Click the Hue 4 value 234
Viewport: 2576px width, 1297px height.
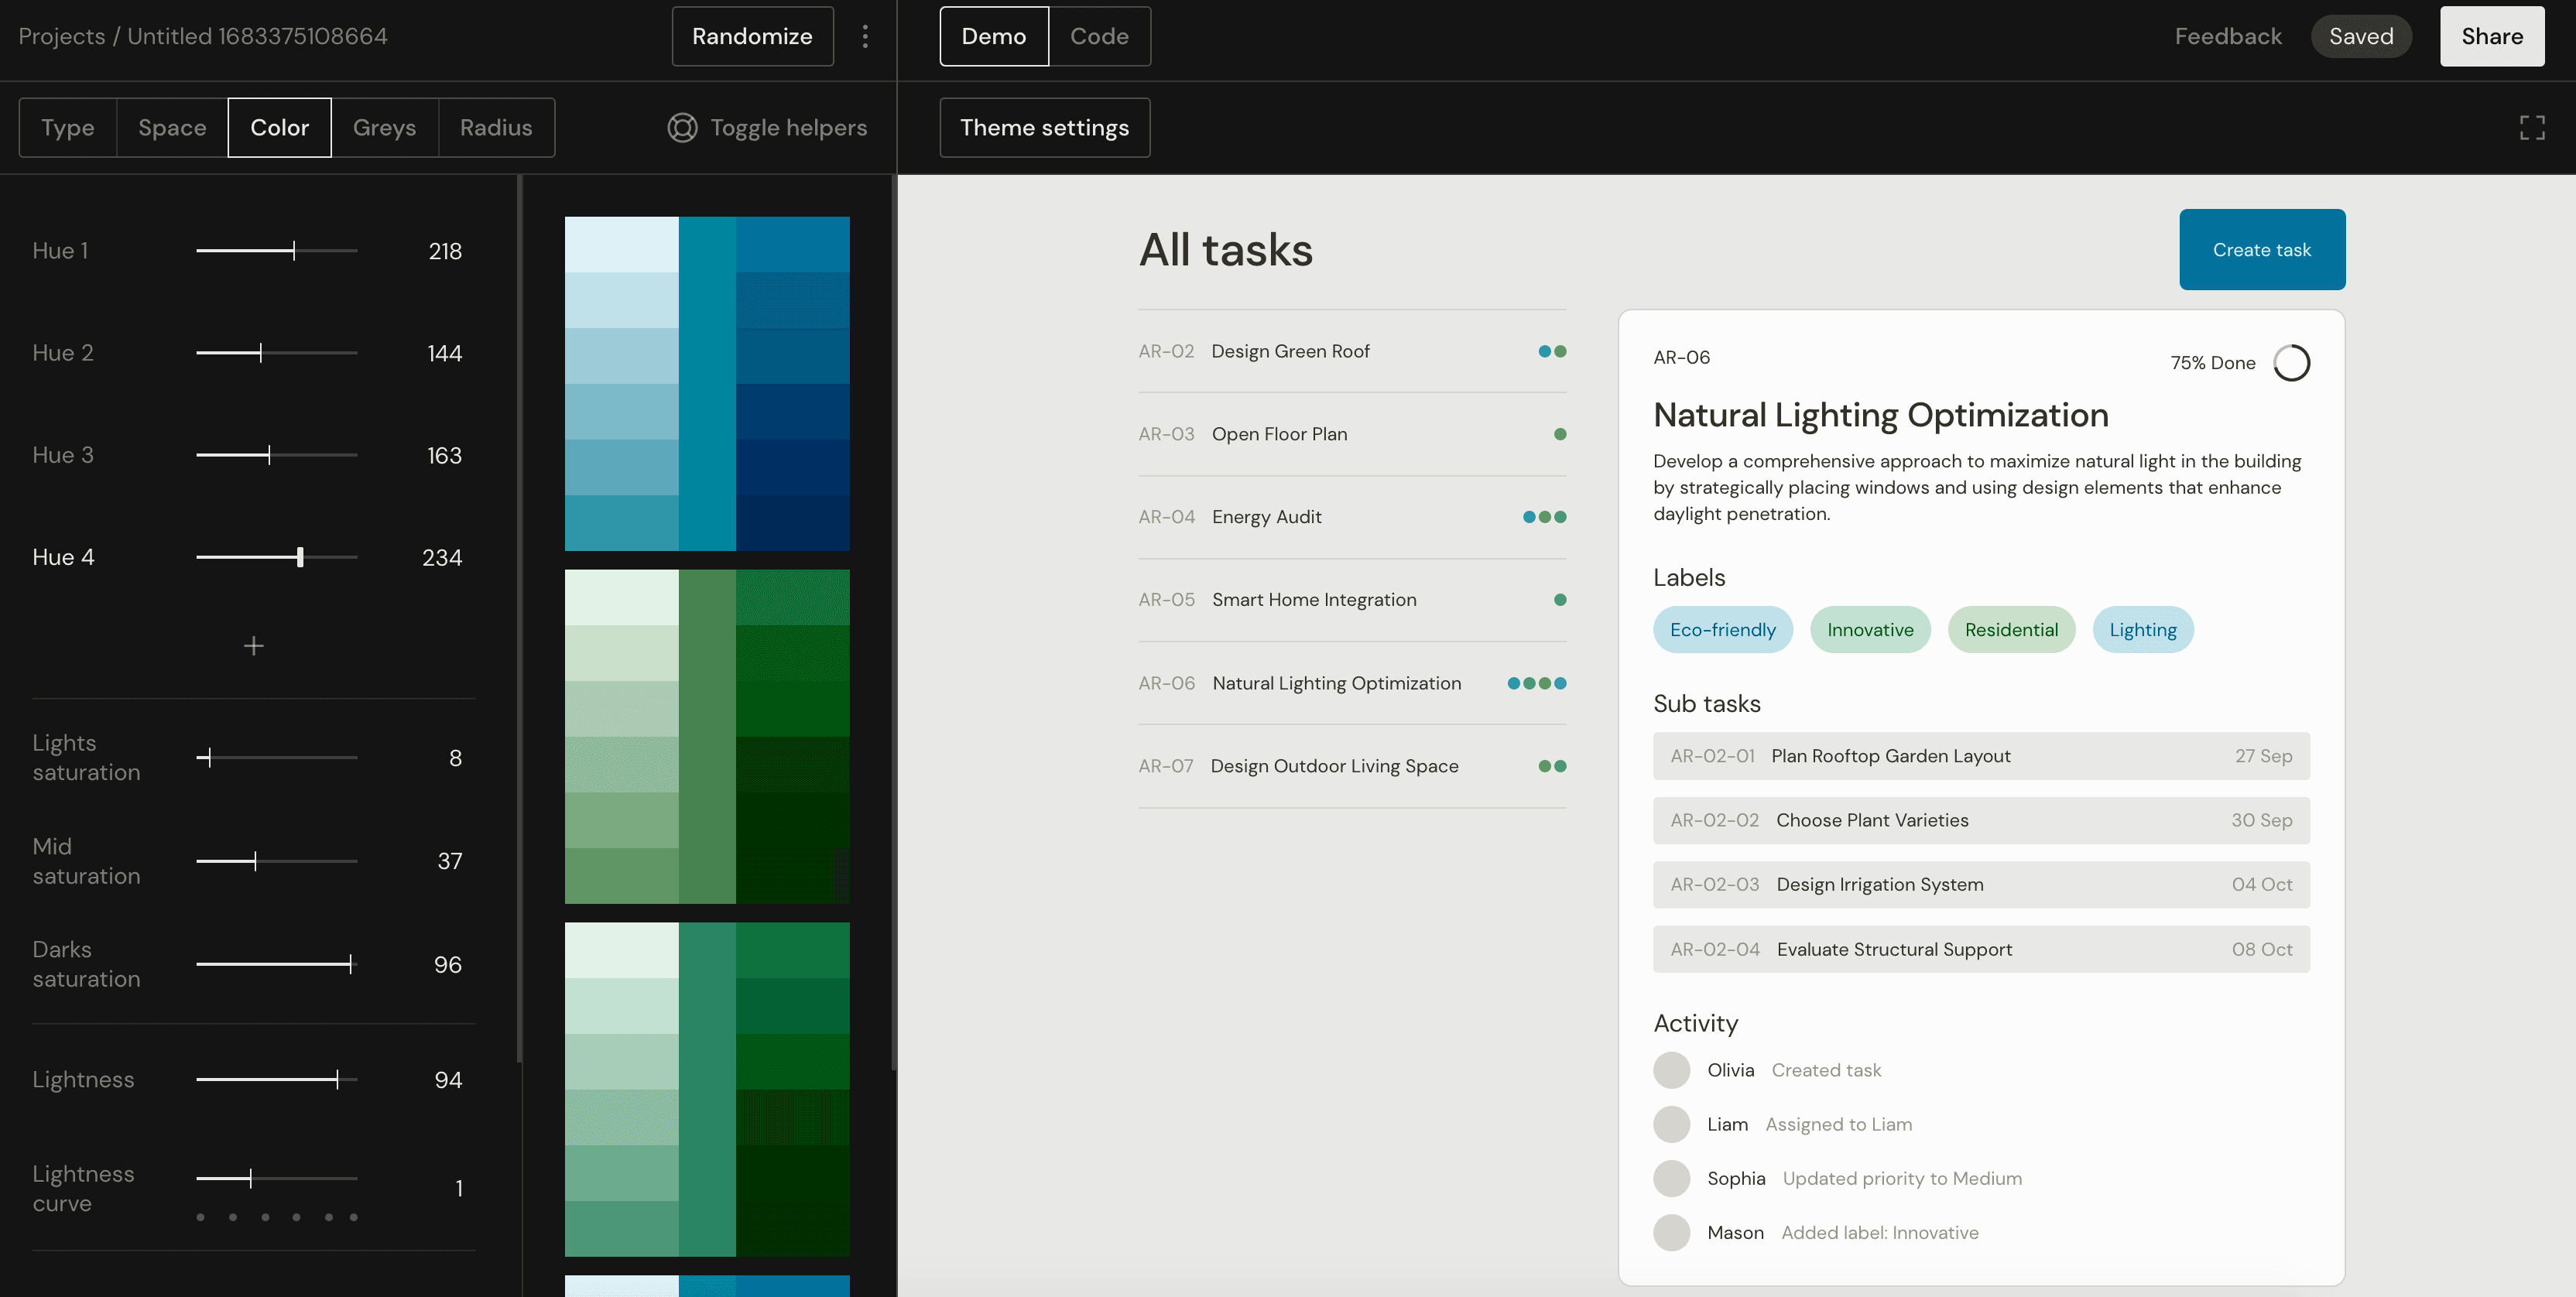(x=442, y=557)
